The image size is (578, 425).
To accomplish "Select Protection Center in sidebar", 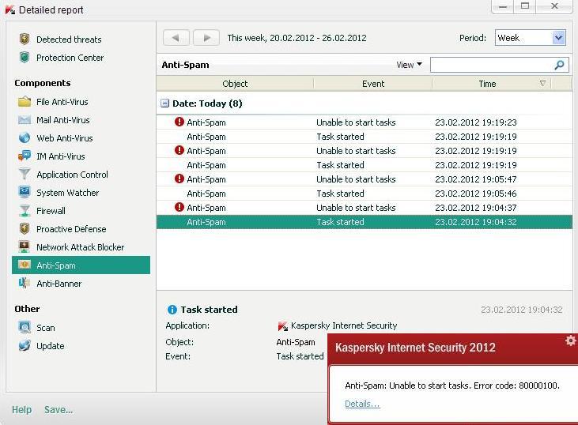I will [70, 58].
